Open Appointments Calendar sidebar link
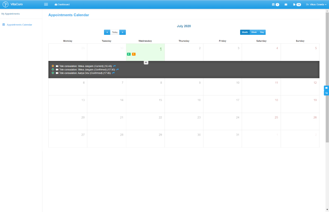Viewport: 329px width, 212px height. pos(19,25)
